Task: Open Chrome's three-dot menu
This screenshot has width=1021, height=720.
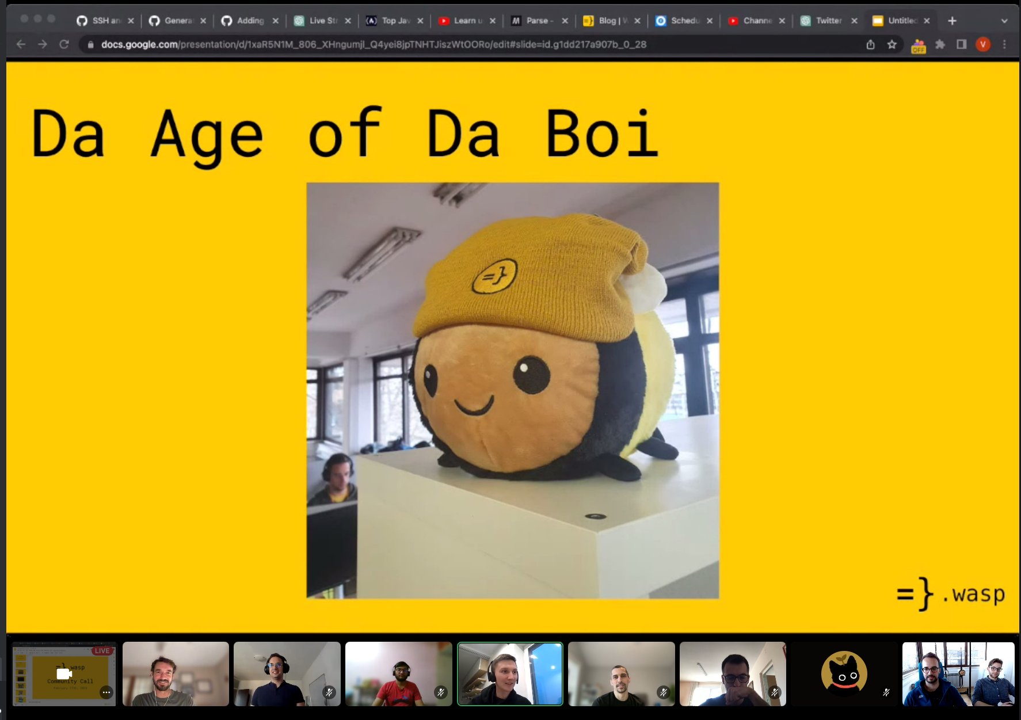Action: click(1004, 44)
